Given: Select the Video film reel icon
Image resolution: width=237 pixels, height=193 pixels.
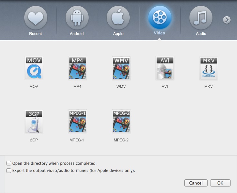Looking at the screenshot, I should (x=160, y=17).
